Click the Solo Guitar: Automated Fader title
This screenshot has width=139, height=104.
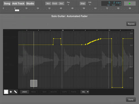tap(69, 16)
